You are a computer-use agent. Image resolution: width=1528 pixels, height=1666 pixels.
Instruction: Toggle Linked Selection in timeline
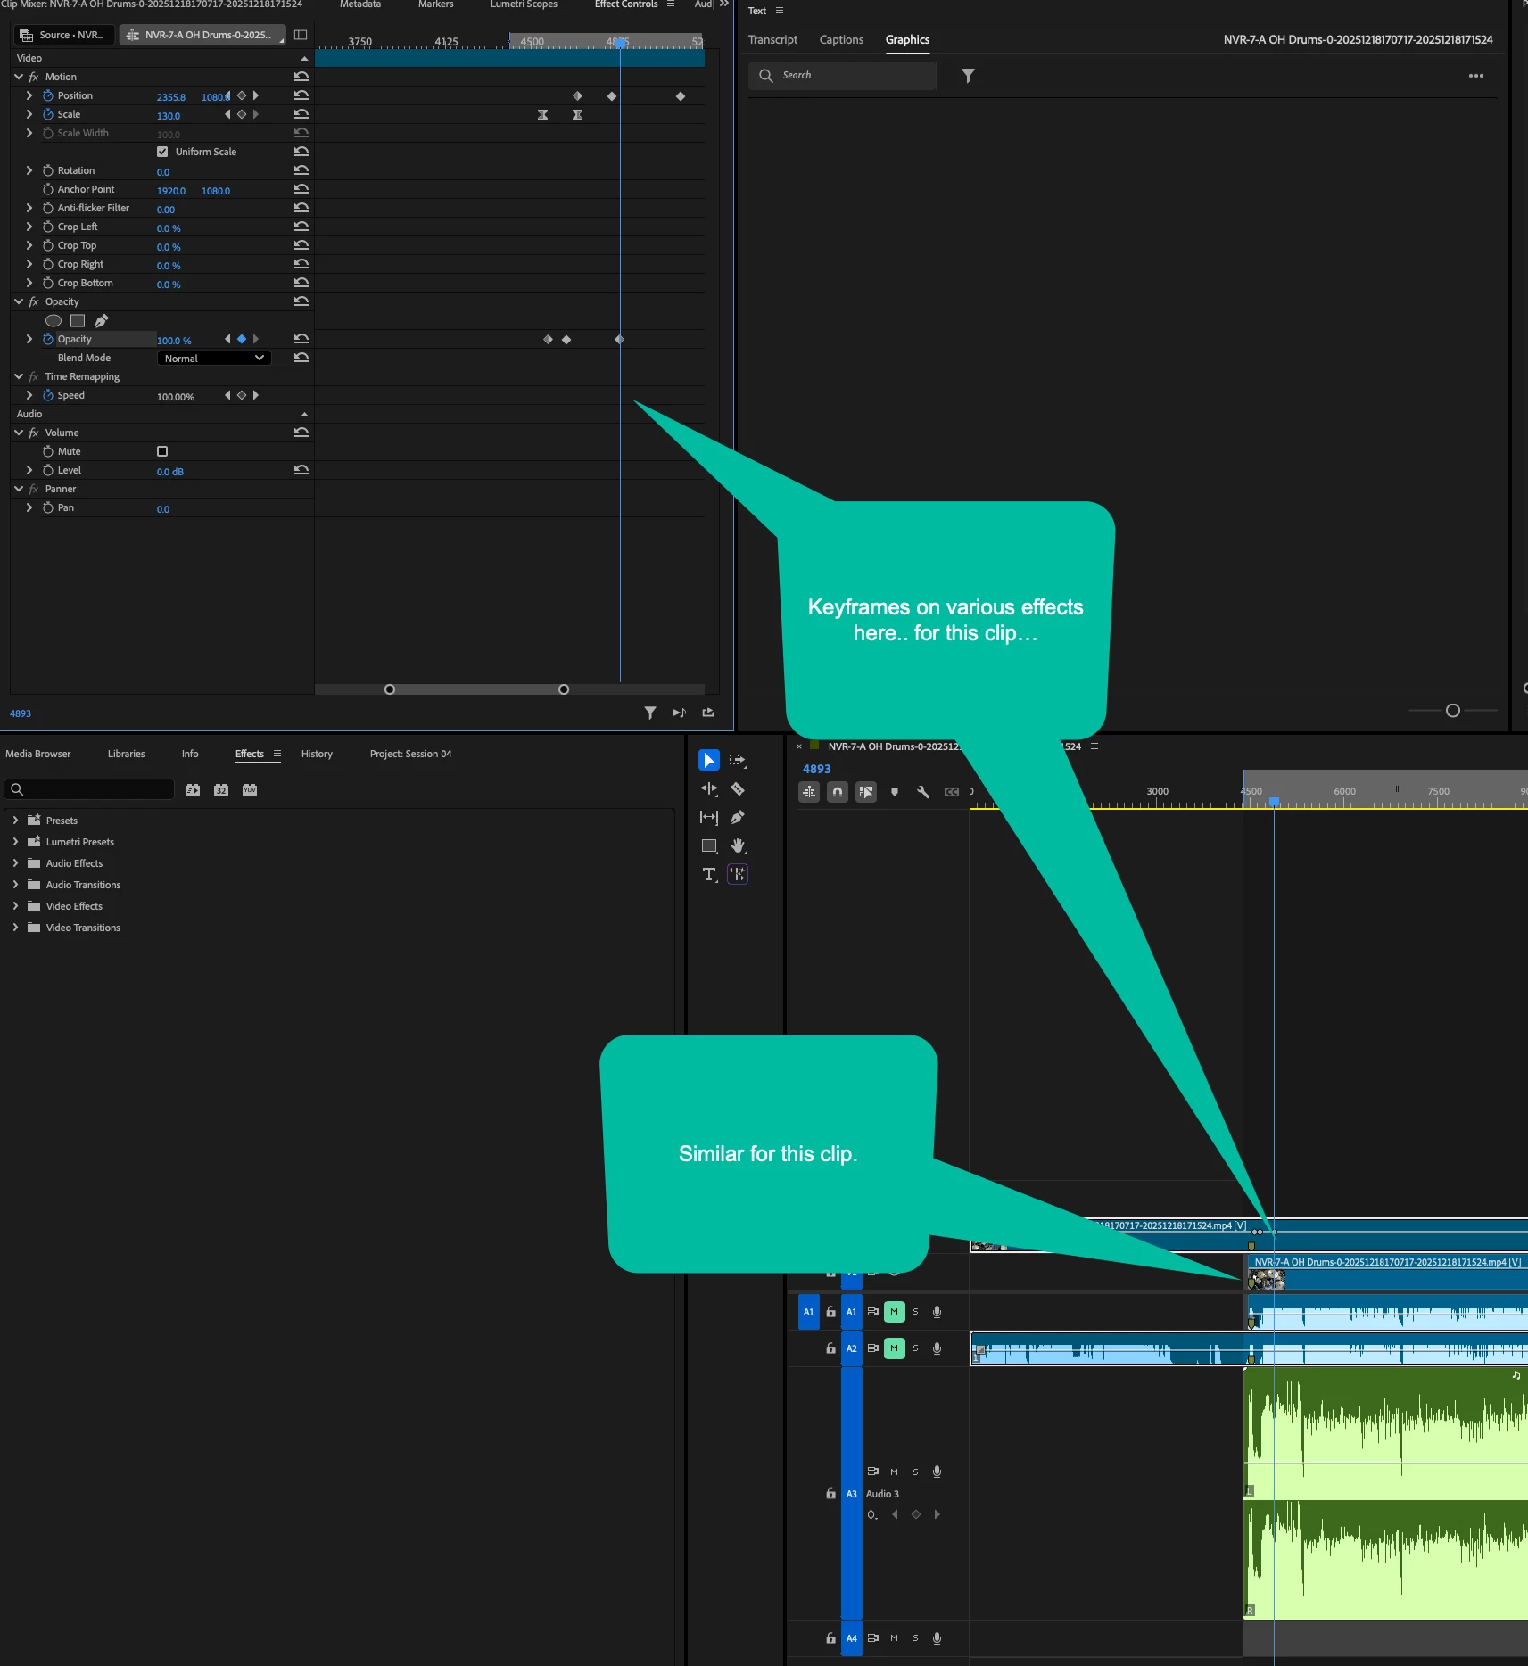pyautogui.click(x=866, y=792)
